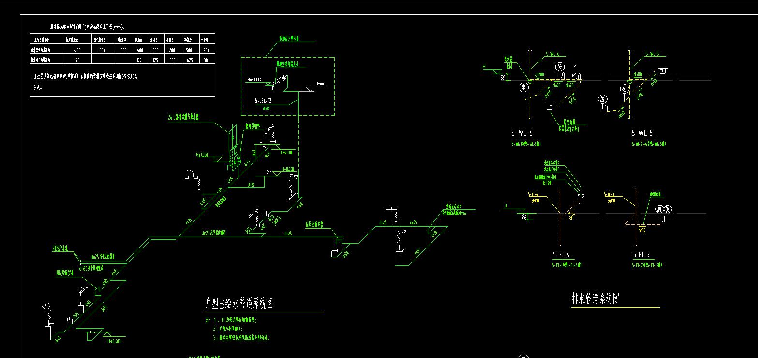758x358 pixels.
Task: Click the white 5-J3L label in dashed box
Action: [263, 102]
